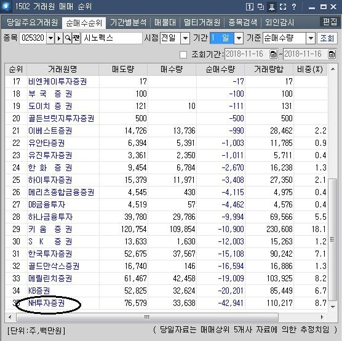The image size is (342, 341).
Task: Select the 순매수순위 tab
Action: pyautogui.click(x=84, y=23)
